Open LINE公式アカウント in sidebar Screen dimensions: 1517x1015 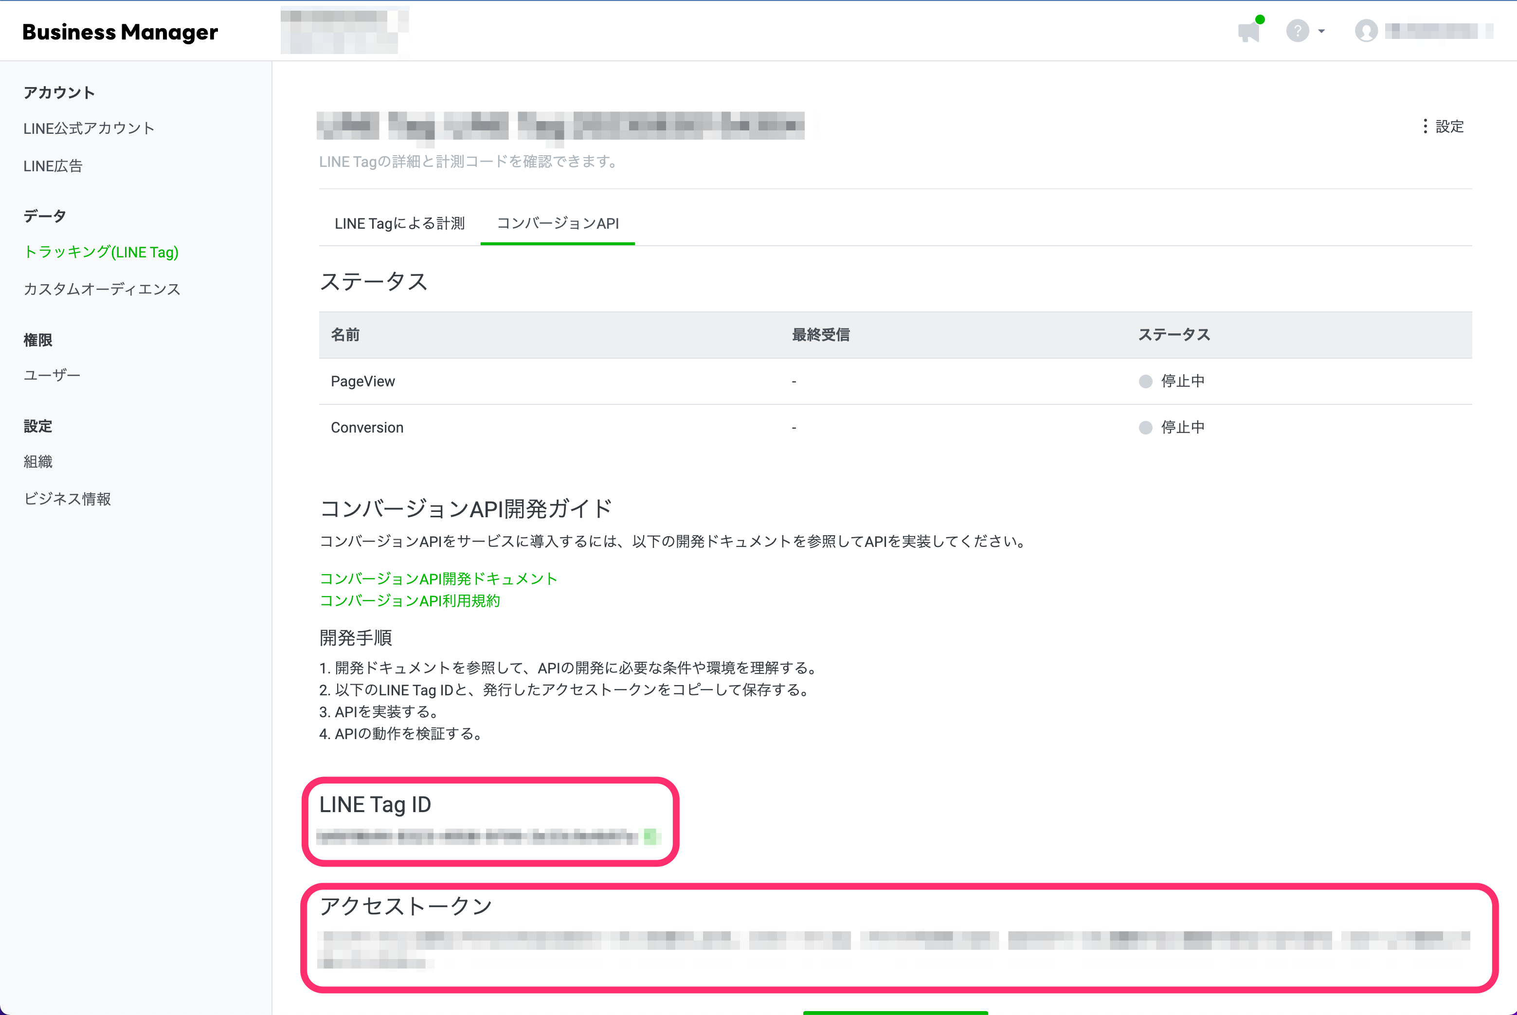(89, 128)
